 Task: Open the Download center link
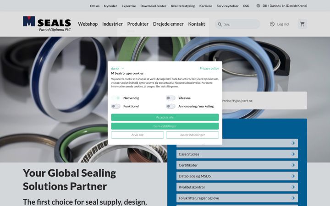click(x=153, y=6)
